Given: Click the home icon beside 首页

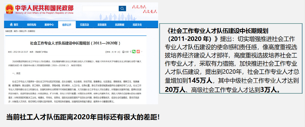Looking at the screenshot, I should point(11,25).
